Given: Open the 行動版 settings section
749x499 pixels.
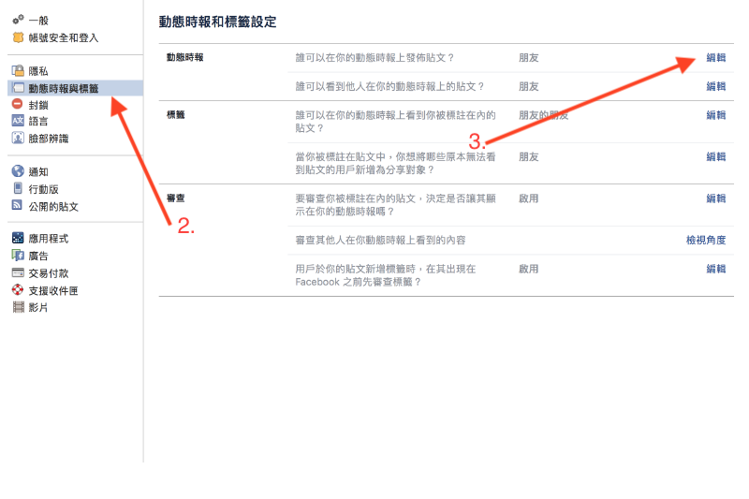Looking at the screenshot, I should click(x=43, y=189).
